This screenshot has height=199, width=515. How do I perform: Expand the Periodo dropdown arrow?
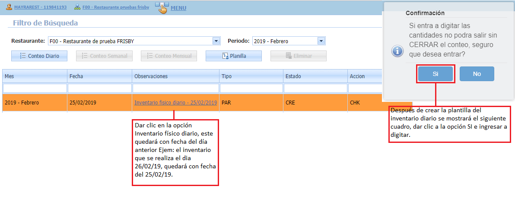321,41
